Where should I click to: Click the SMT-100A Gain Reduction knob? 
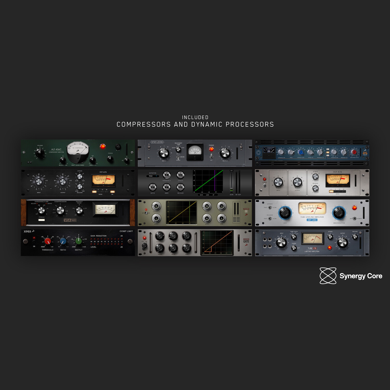(339, 213)
